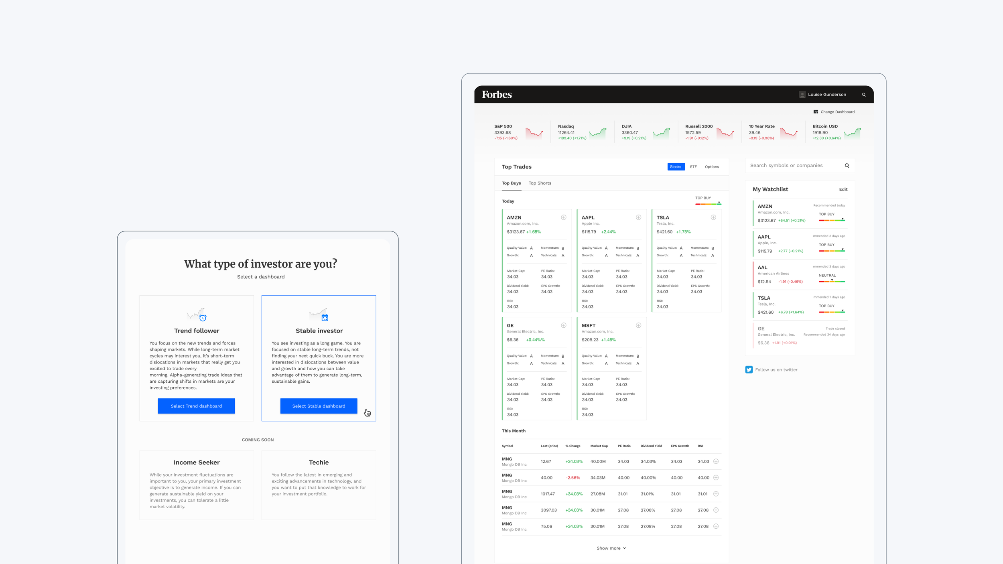Viewport: 1003px width, 564px height.
Task: Click the symbol search magnifier icon
Action: 847,166
